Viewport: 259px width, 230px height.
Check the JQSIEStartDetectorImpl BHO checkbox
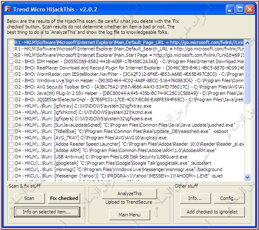click(11, 100)
